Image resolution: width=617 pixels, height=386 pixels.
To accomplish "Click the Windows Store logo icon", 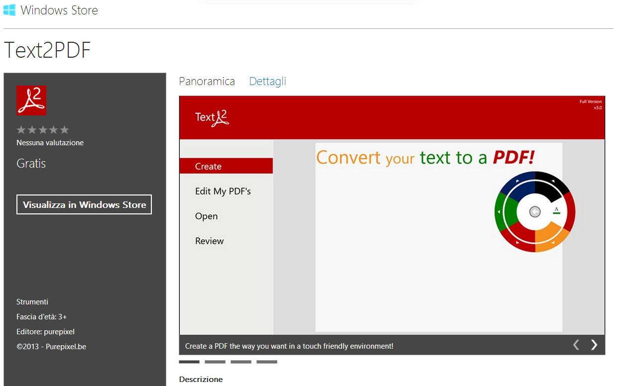I will (9, 10).
